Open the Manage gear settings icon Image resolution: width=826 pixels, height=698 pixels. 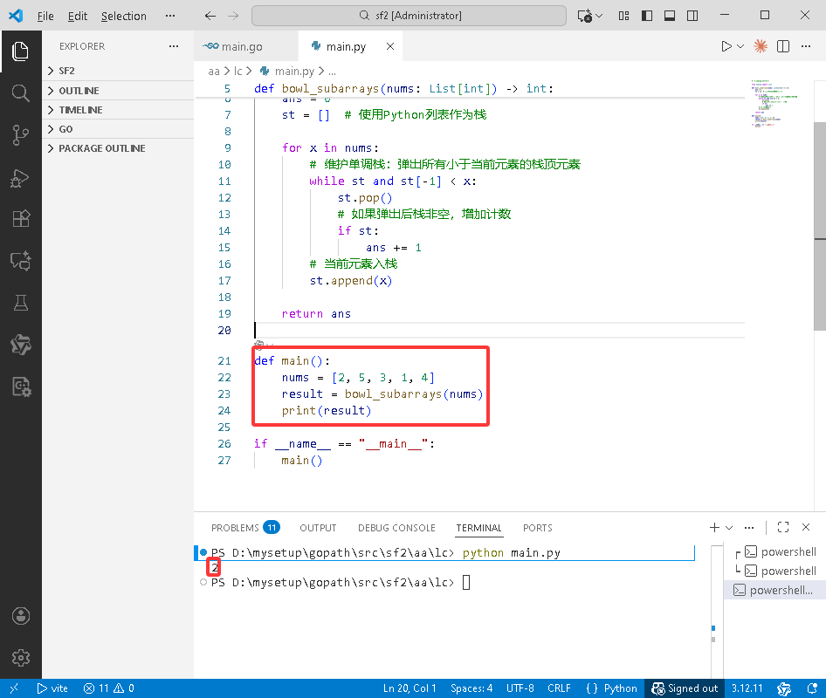tap(21, 658)
